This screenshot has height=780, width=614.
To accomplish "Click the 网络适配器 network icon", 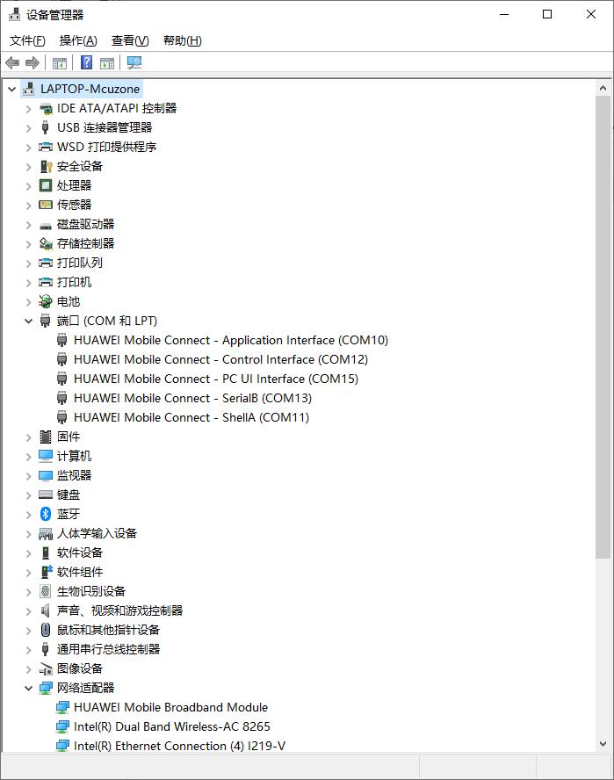I will click(x=46, y=688).
